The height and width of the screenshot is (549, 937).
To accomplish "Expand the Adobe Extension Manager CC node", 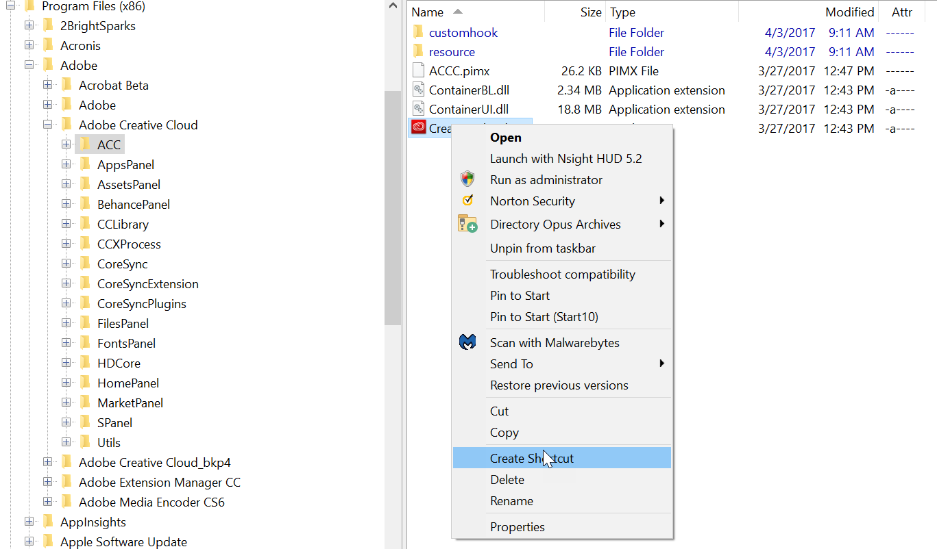I will point(48,482).
